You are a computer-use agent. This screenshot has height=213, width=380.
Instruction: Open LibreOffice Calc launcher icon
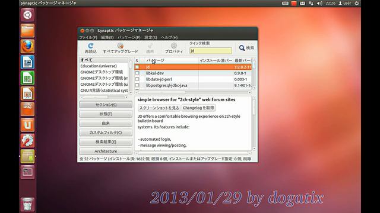[27, 78]
